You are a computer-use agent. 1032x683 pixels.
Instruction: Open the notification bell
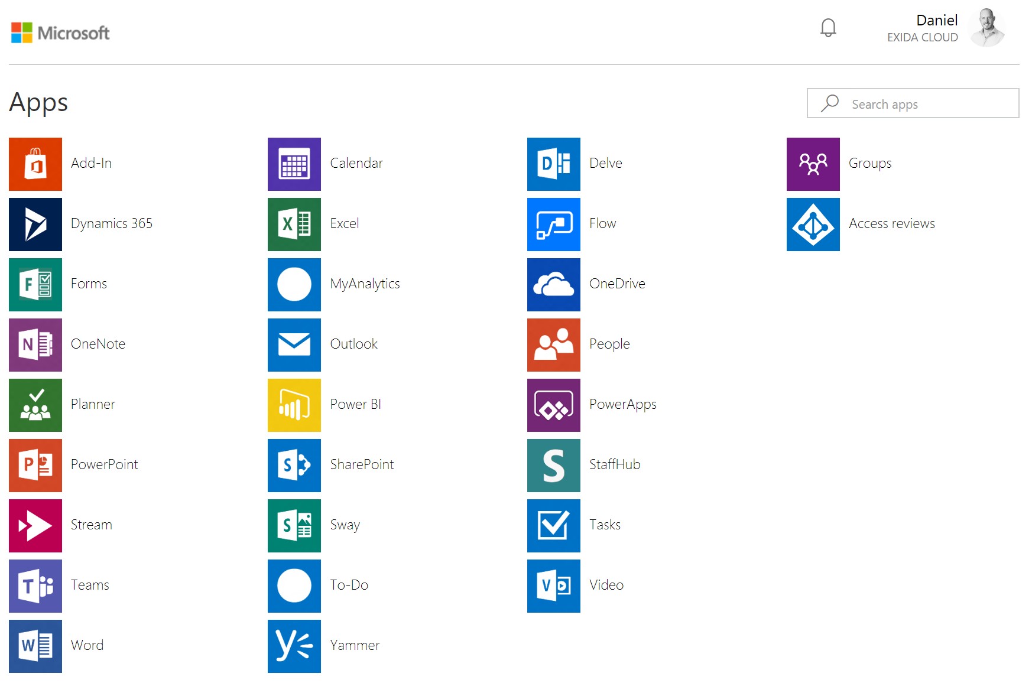coord(827,27)
